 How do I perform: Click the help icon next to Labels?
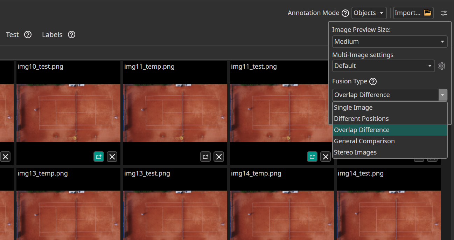tap(71, 35)
